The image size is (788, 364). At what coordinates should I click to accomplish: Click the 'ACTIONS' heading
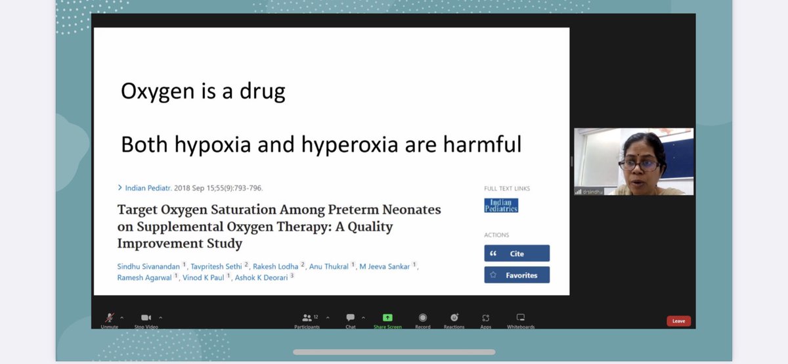[496, 235]
